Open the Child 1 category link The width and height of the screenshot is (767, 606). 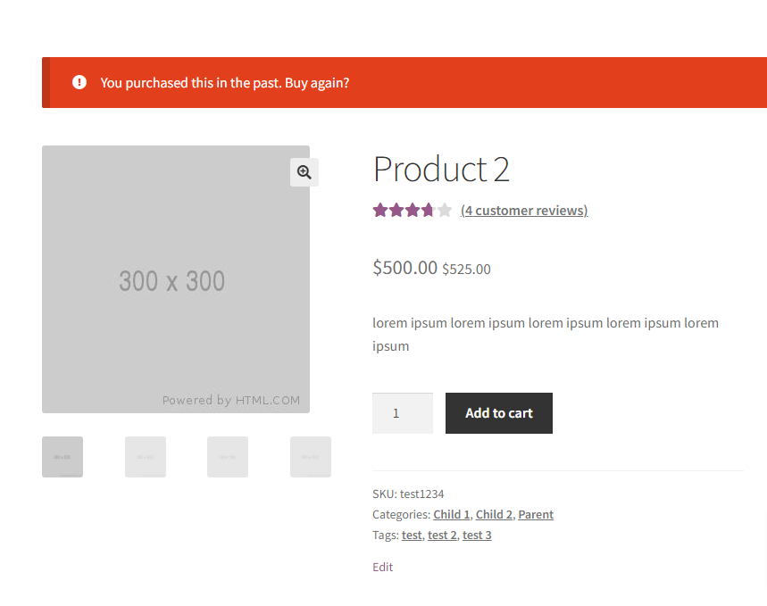[x=452, y=515]
